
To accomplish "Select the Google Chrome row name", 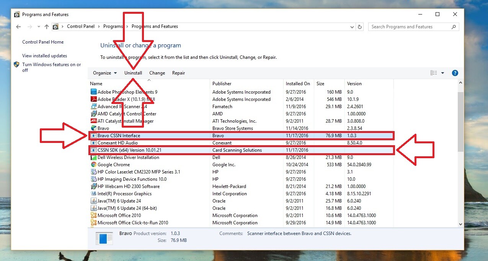I will (114, 165).
